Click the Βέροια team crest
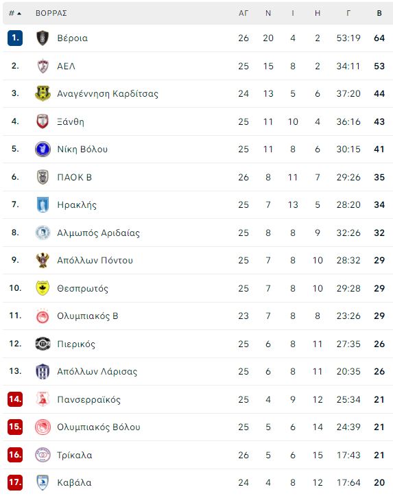The height and width of the screenshot is (496, 393). 43,38
